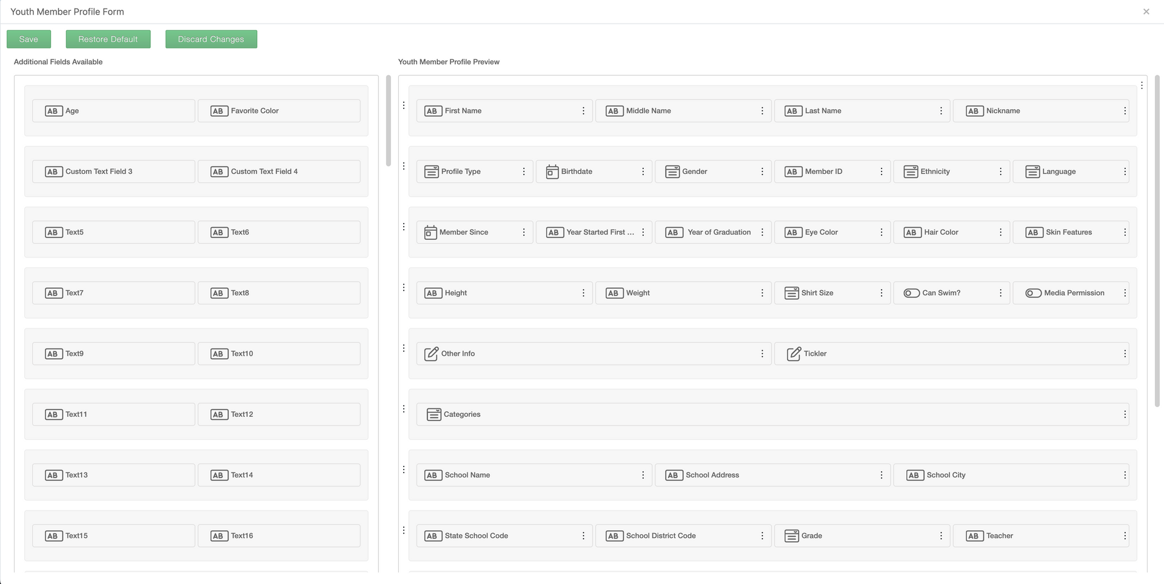
Task: Click the row handle for the Profile Type row
Action: pos(404,166)
